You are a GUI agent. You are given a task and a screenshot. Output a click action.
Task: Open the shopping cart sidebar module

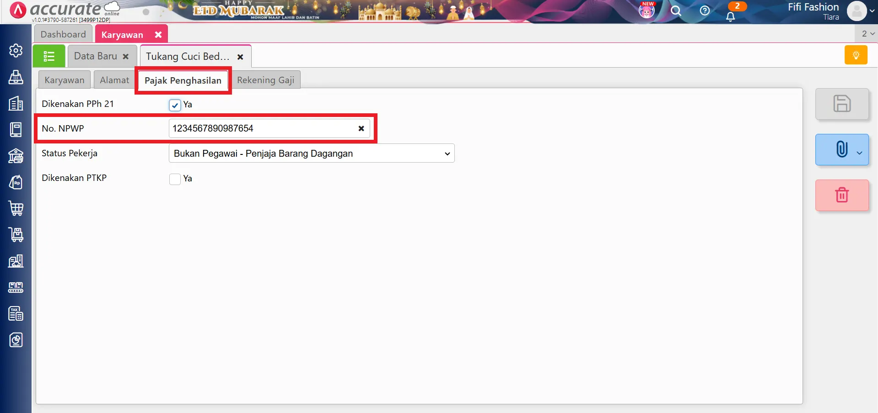[16, 208]
